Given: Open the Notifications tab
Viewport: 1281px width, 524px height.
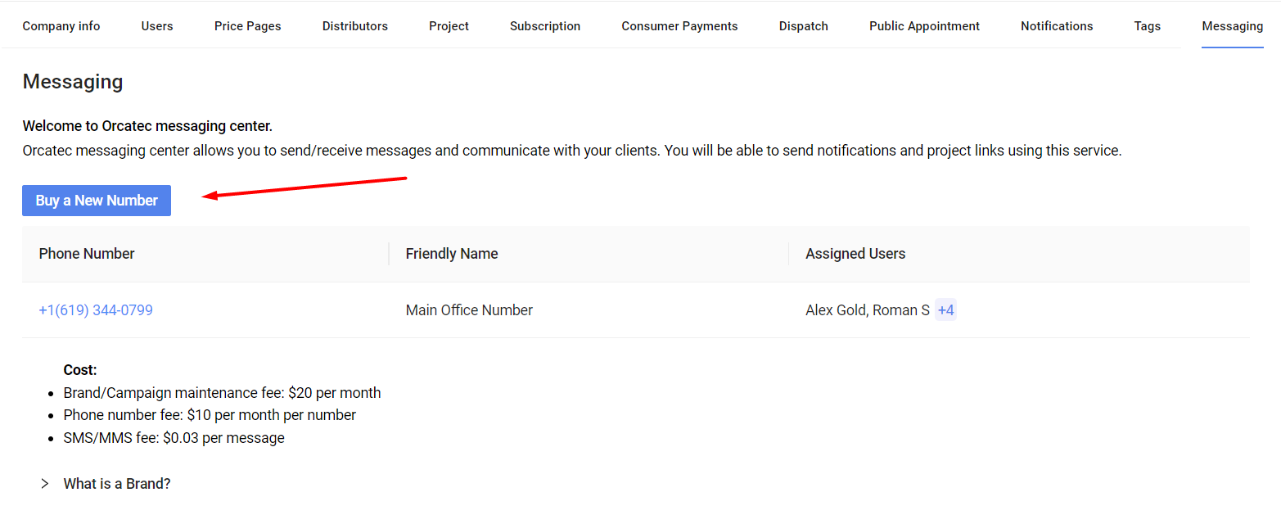Looking at the screenshot, I should click(x=1057, y=26).
